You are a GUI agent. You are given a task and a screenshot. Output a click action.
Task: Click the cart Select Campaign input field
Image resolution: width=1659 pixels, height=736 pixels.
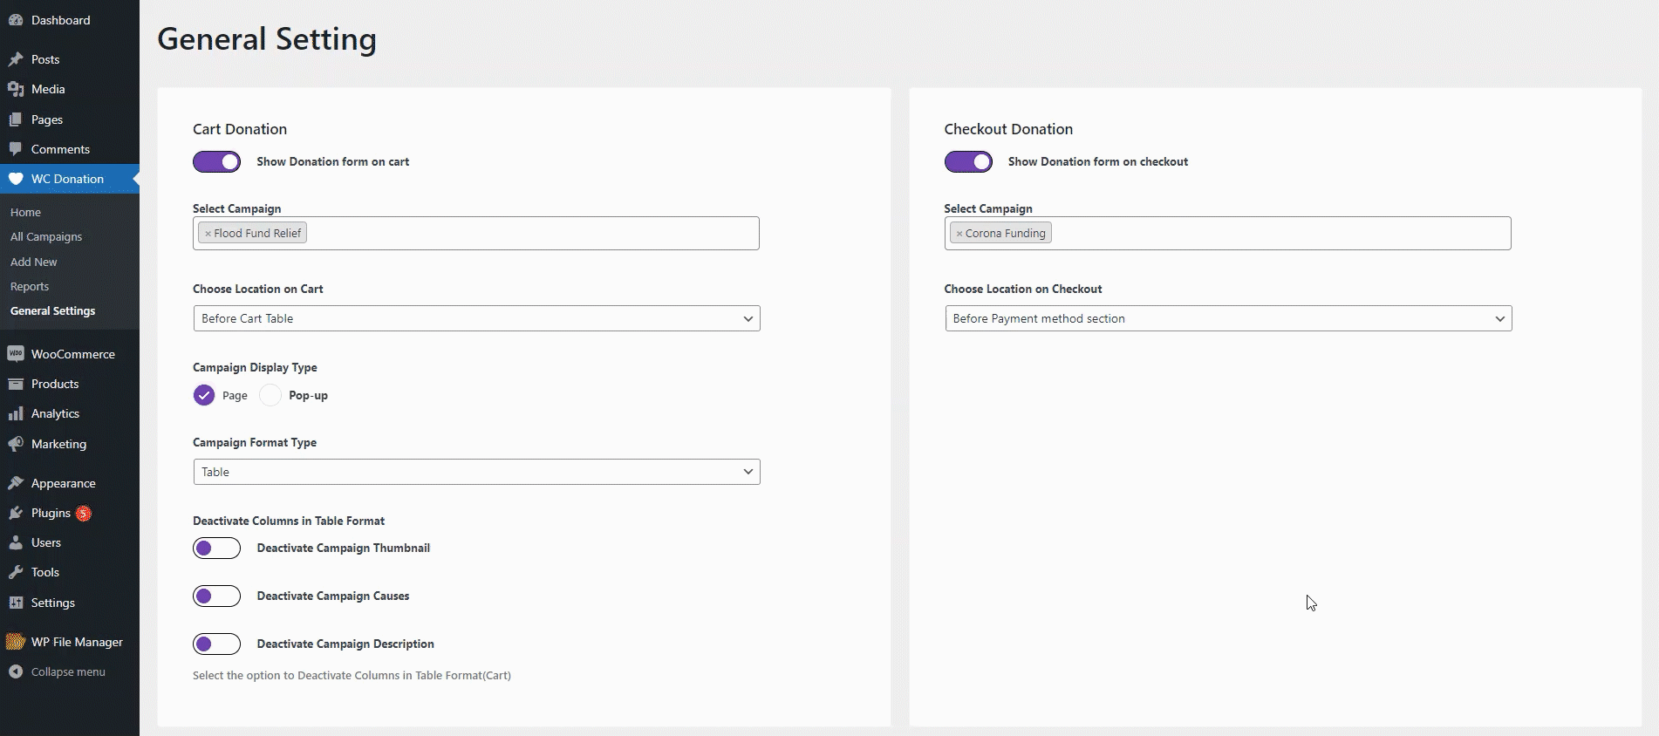pos(476,233)
